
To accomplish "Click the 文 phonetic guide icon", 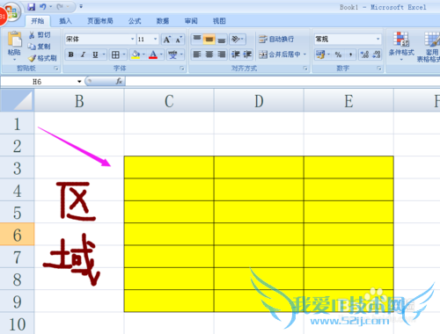I will 172,54.
